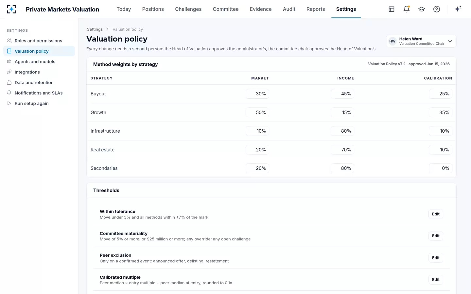This screenshot has height=294, width=471.
Task: Open Data and retention settings
Action: pos(39,83)
